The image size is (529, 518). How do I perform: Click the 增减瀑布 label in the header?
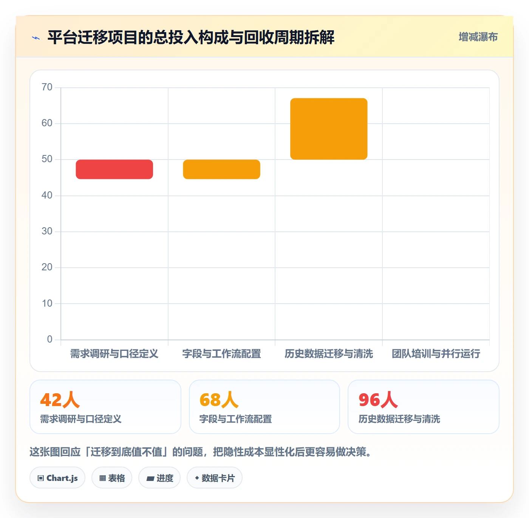[478, 37]
